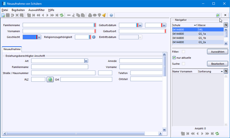The width and height of the screenshot is (230, 138).
Task: Open the column chooser in Schule/Klasse header
Action: pyautogui.click(x=226, y=25)
